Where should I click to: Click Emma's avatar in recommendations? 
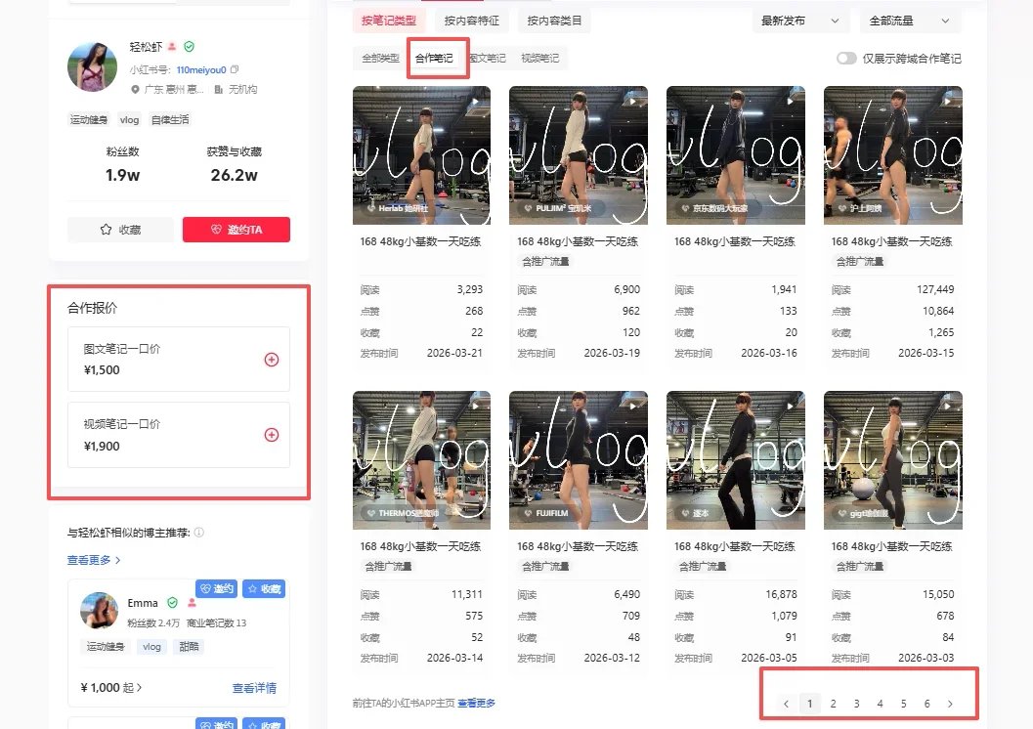tap(100, 611)
